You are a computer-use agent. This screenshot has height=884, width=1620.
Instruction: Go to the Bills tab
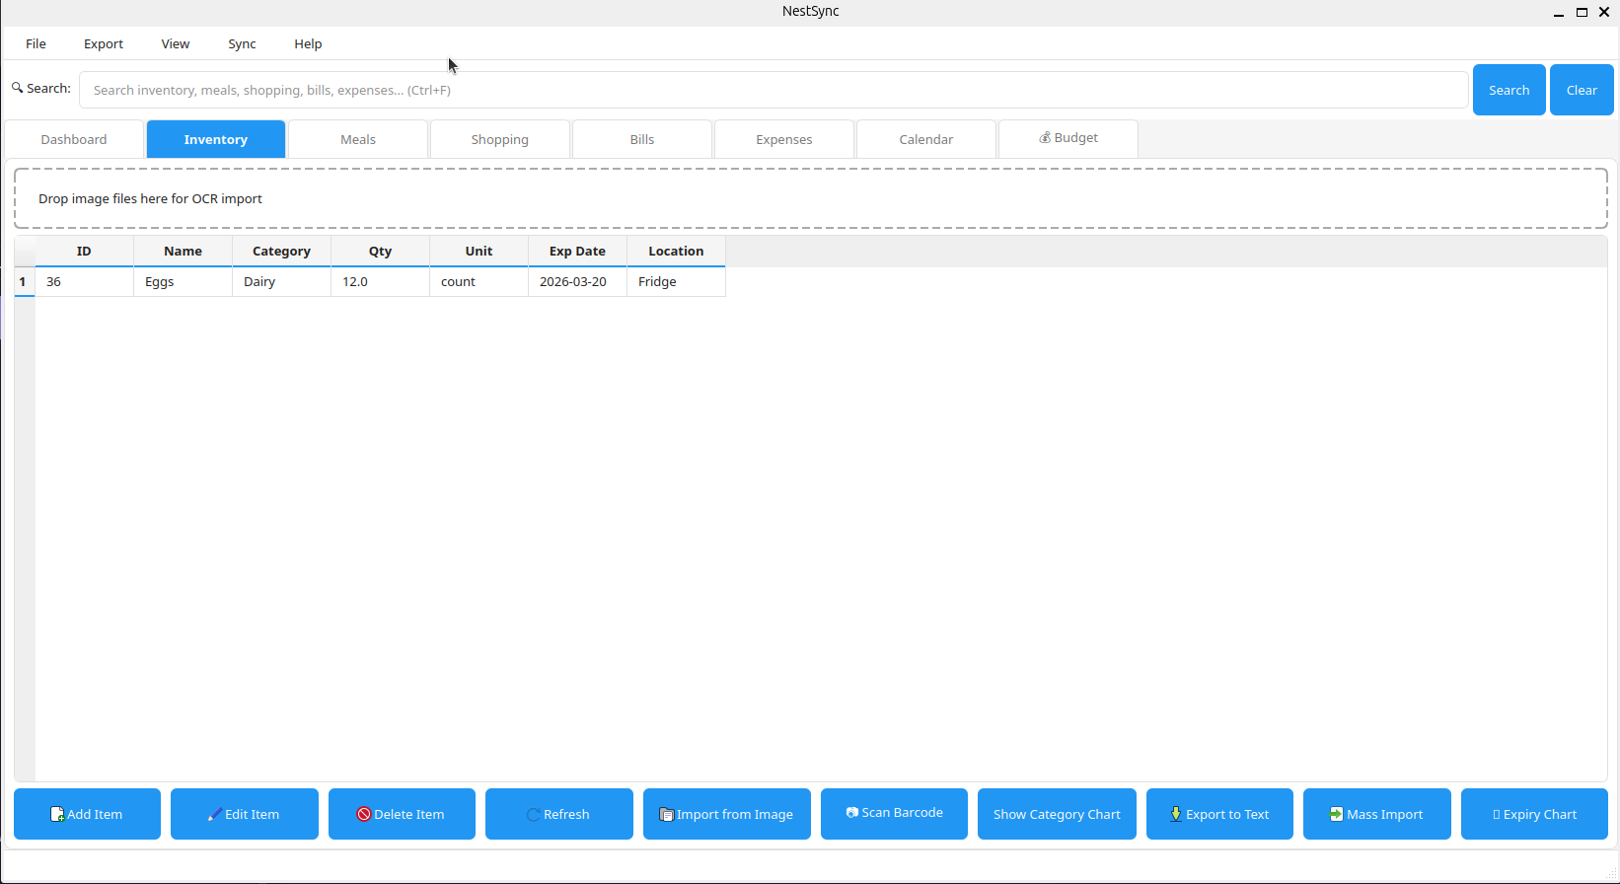tap(642, 139)
